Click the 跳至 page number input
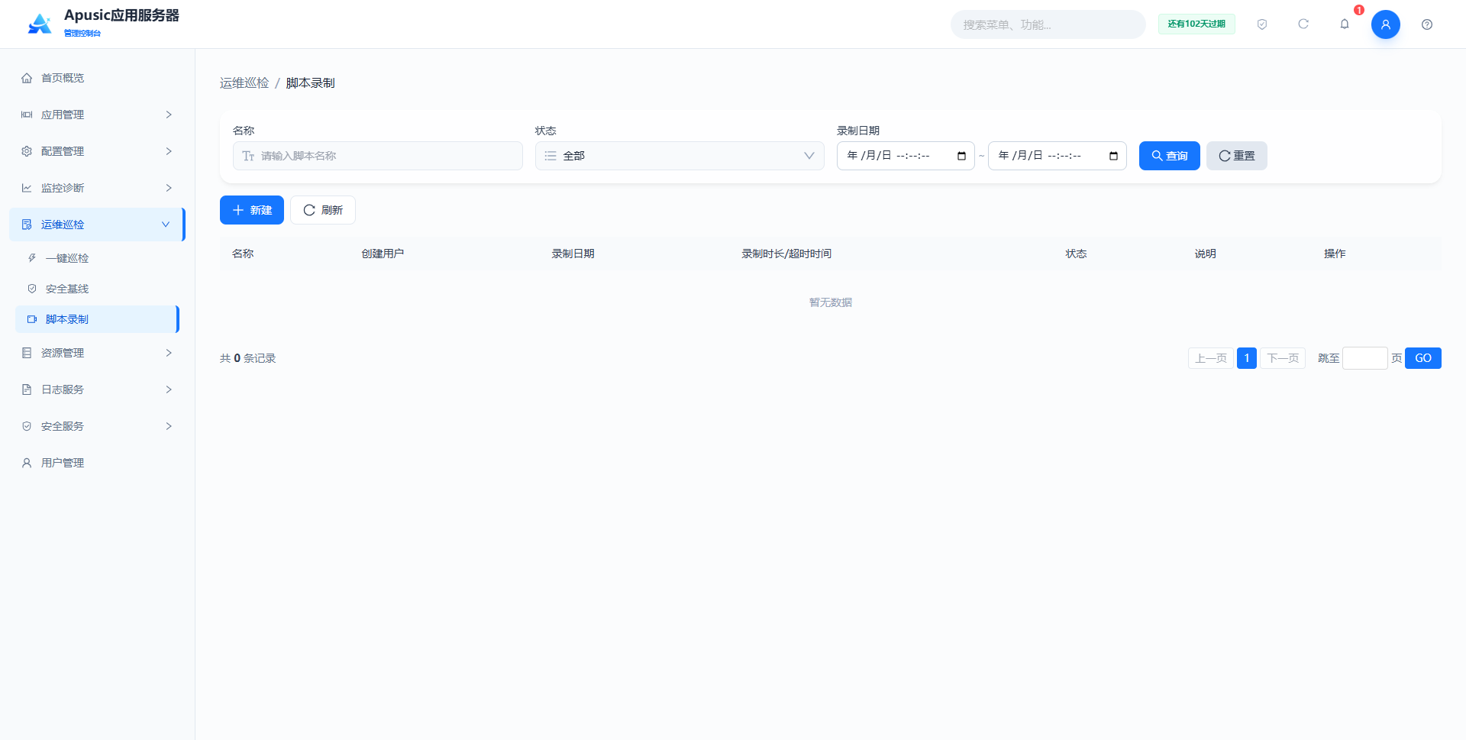The height and width of the screenshot is (740, 1466). click(x=1365, y=358)
